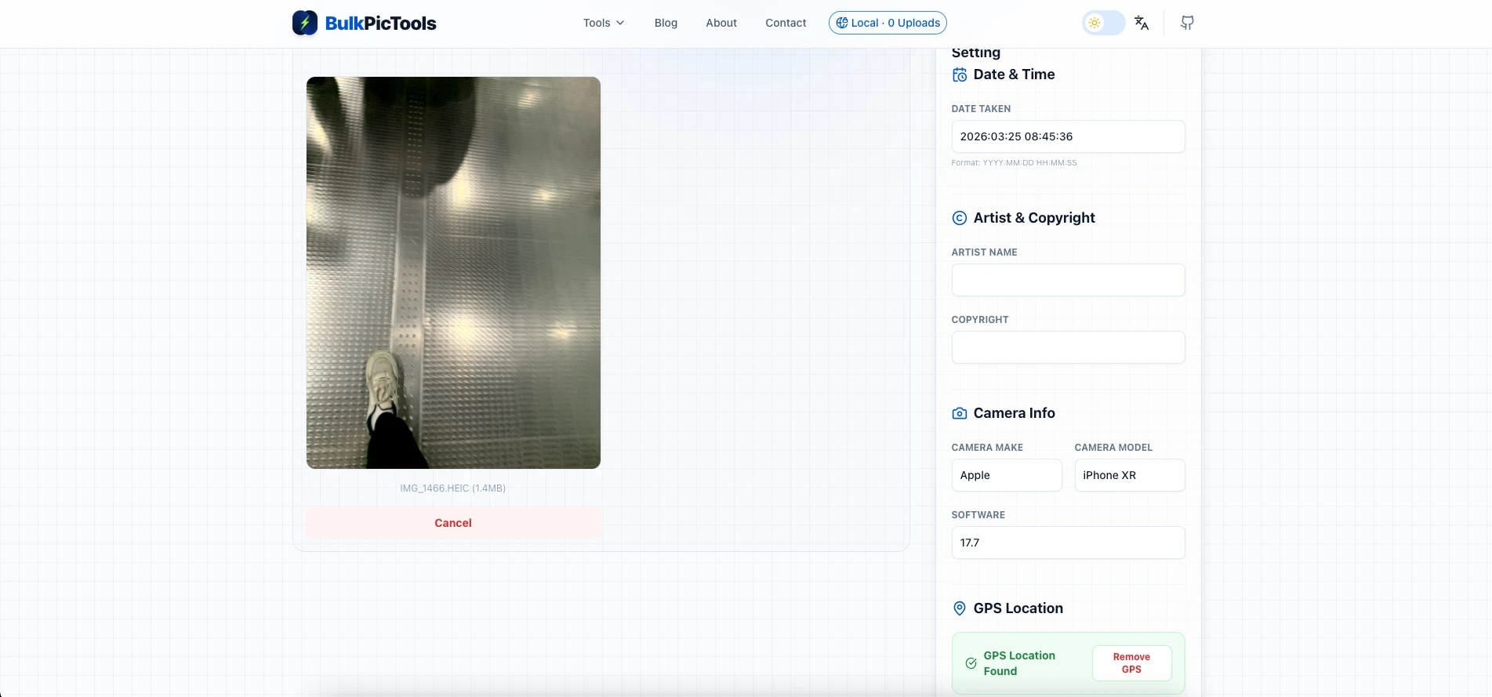Click the BulkPicTools brand name link
The height and width of the screenshot is (697, 1492).
(380, 24)
